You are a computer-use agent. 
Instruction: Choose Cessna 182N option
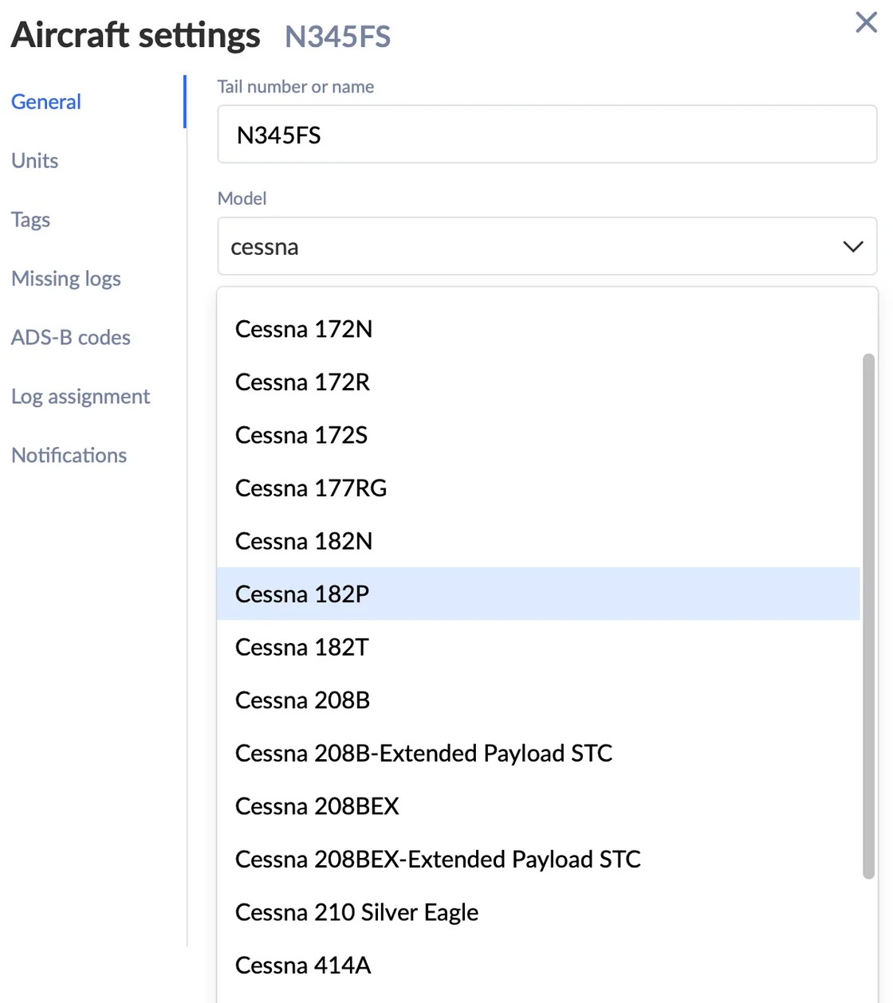[x=538, y=541]
